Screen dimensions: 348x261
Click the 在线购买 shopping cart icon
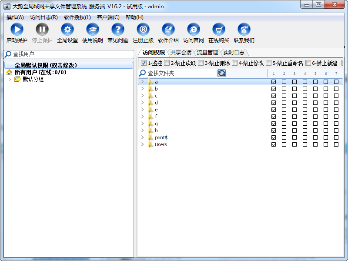click(x=219, y=30)
